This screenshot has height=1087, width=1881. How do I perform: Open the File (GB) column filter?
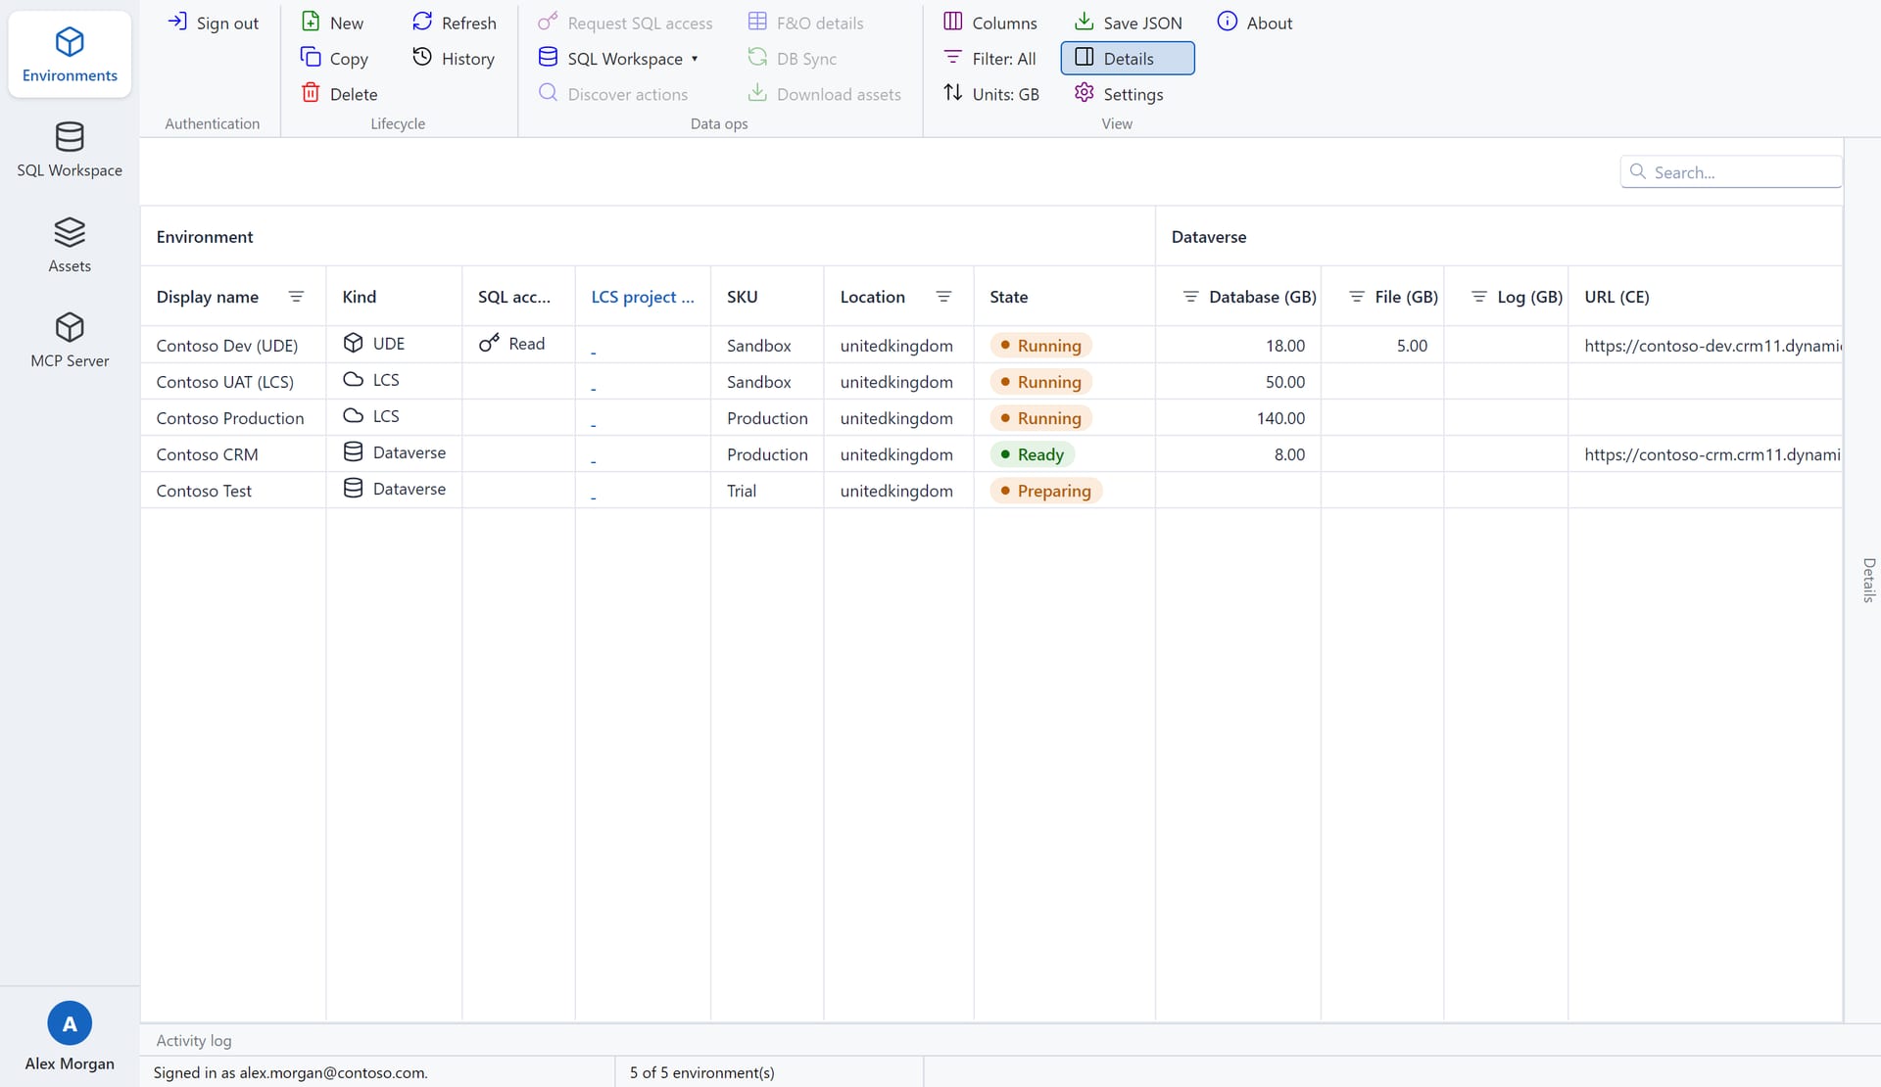point(1357,297)
